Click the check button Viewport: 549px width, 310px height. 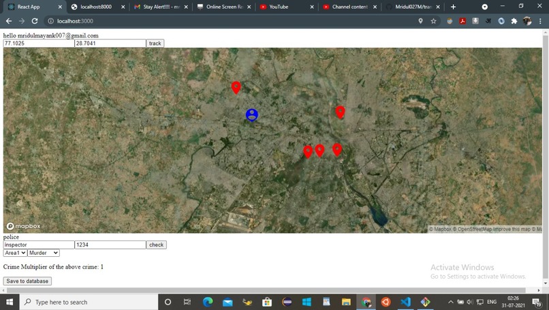click(x=156, y=245)
